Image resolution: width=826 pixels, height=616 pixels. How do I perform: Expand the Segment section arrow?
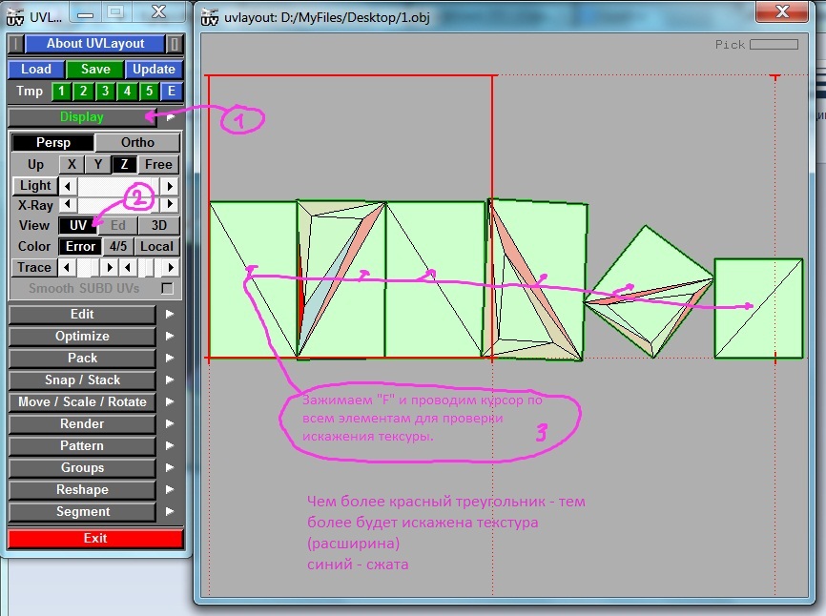170,512
